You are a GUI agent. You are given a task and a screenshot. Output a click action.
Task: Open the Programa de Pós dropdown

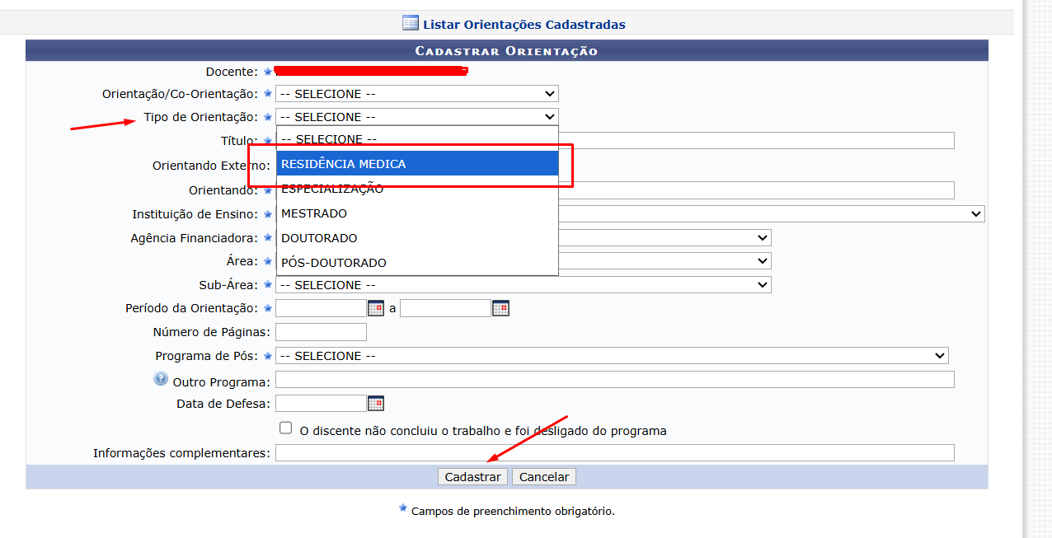tap(612, 356)
